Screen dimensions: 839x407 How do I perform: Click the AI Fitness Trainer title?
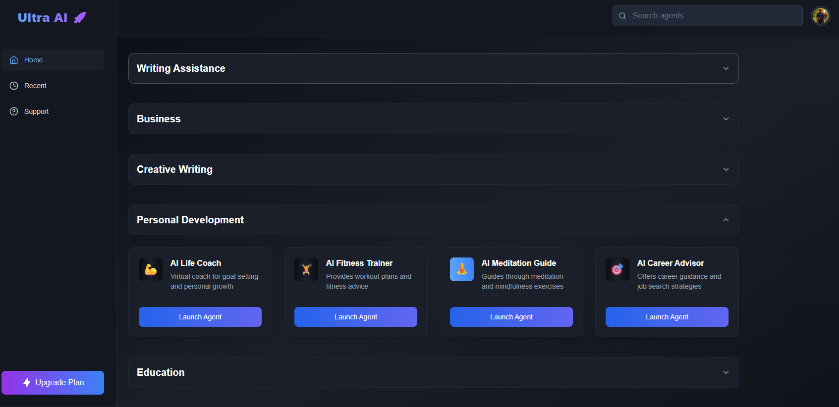359,263
